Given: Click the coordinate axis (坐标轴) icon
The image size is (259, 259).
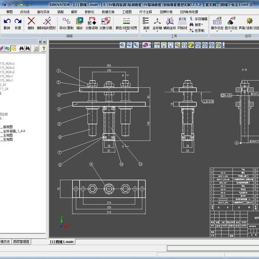Looking at the screenshot, I should tap(157, 21).
